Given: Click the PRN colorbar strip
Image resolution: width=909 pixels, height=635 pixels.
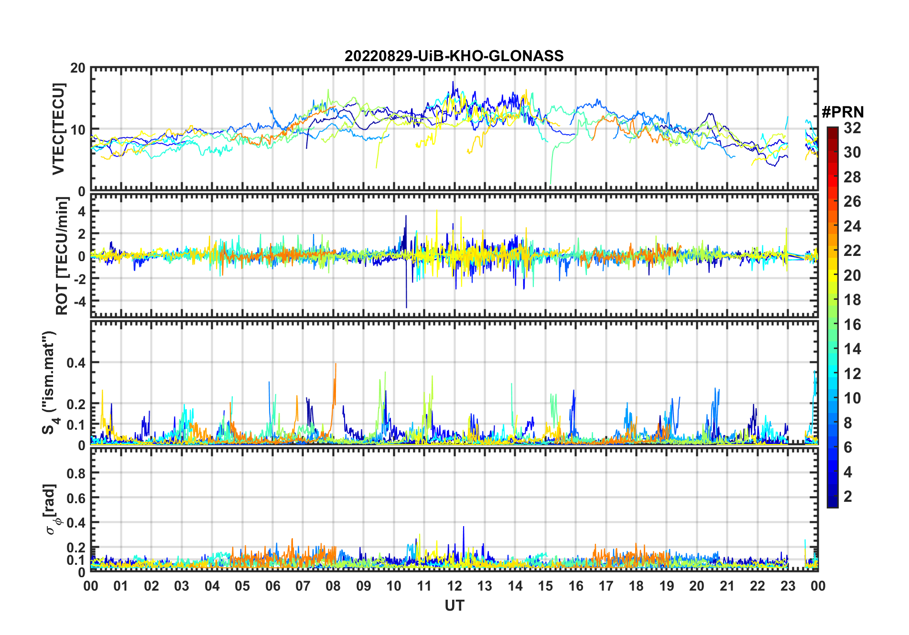Looking at the screenshot, I should (x=833, y=317).
